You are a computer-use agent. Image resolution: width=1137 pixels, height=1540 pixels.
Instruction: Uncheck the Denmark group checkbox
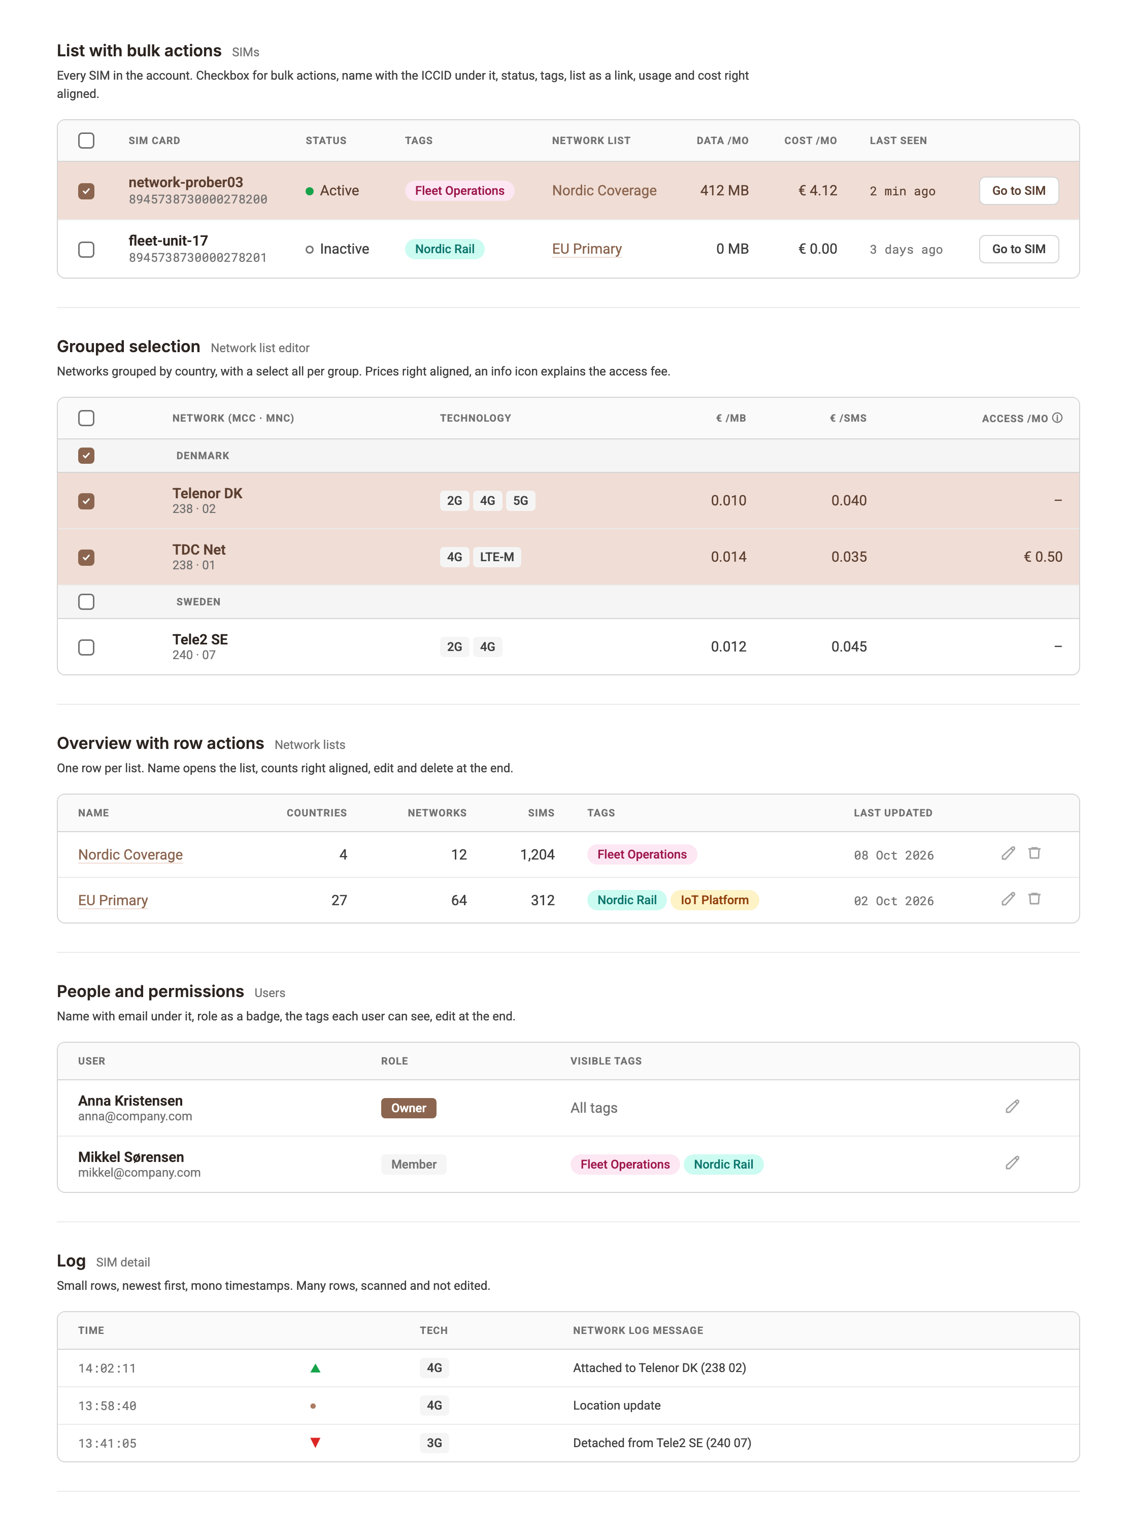(86, 456)
